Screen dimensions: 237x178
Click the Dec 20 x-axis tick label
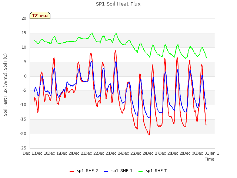pyautogui.click(x=66, y=153)
